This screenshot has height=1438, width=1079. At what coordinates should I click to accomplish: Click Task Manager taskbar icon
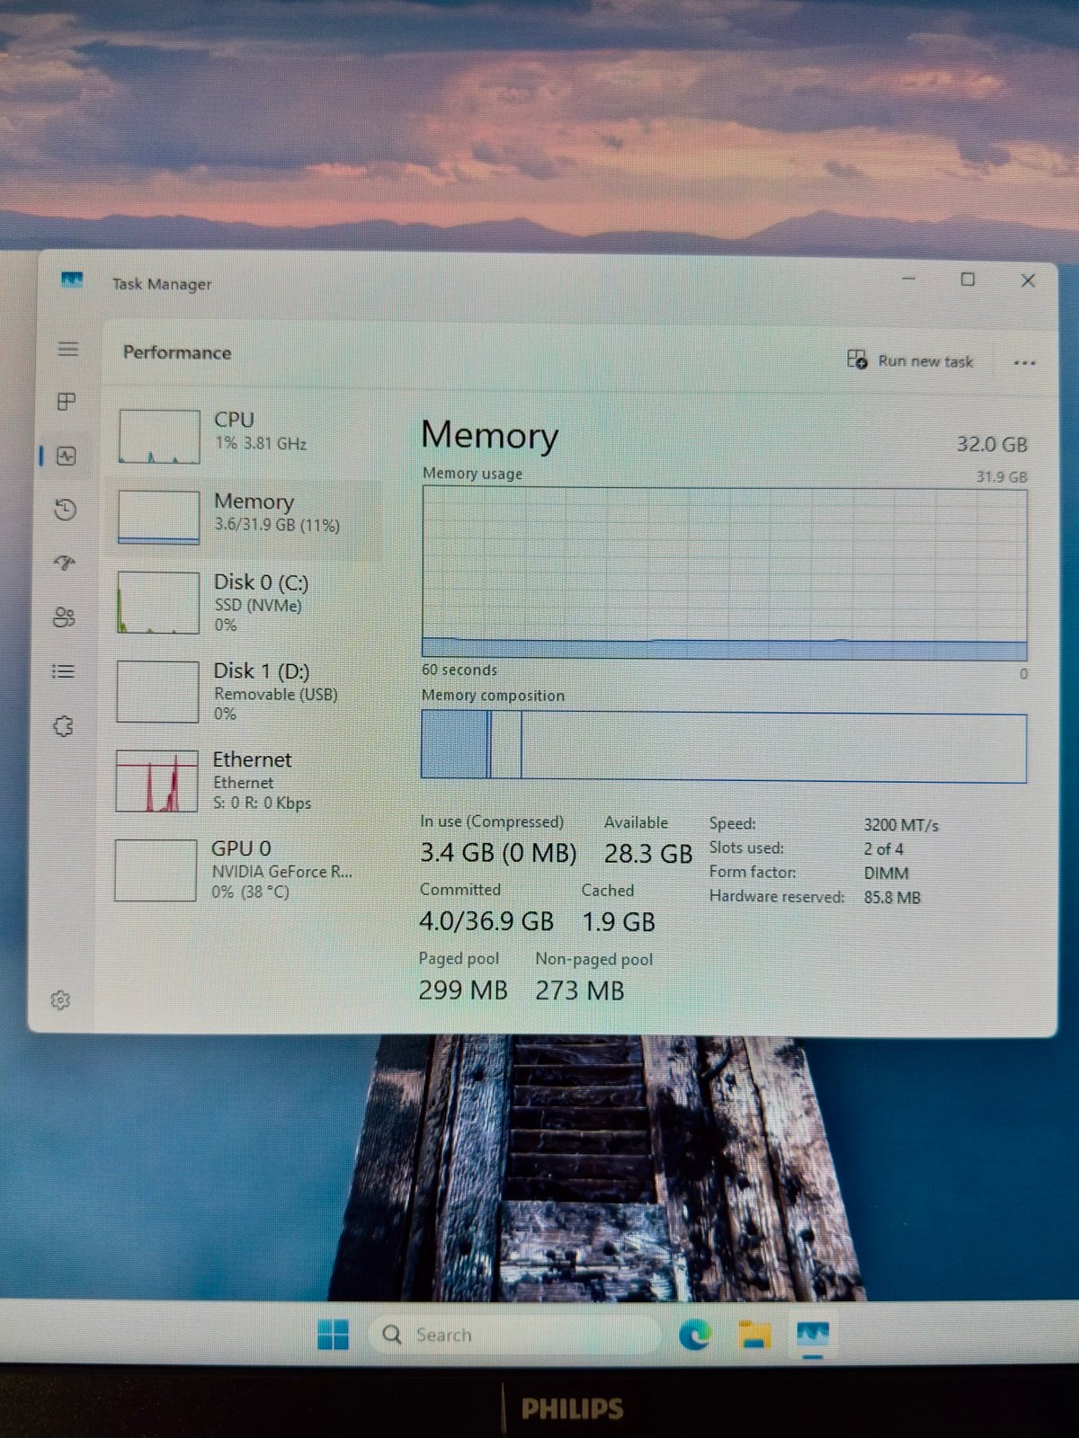click(813, 1335)
